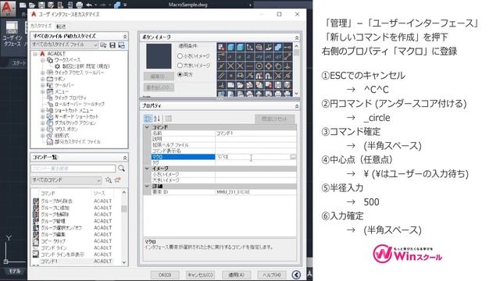Image resolution: width=500 pixels, height=281 pixels.
Task: Click the ヘルプ button
Action: [272, 275]
